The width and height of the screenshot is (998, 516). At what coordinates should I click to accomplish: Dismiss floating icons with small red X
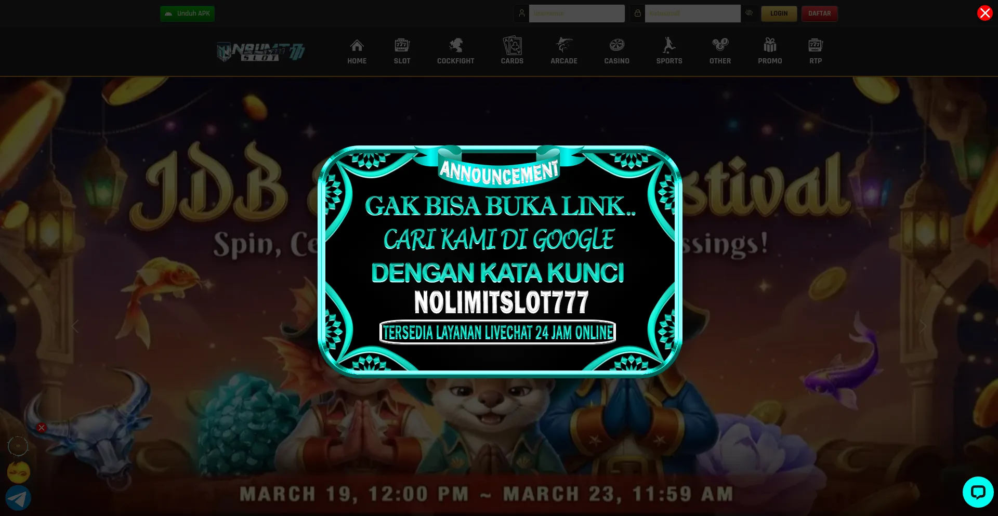click(x=42, y=428)
